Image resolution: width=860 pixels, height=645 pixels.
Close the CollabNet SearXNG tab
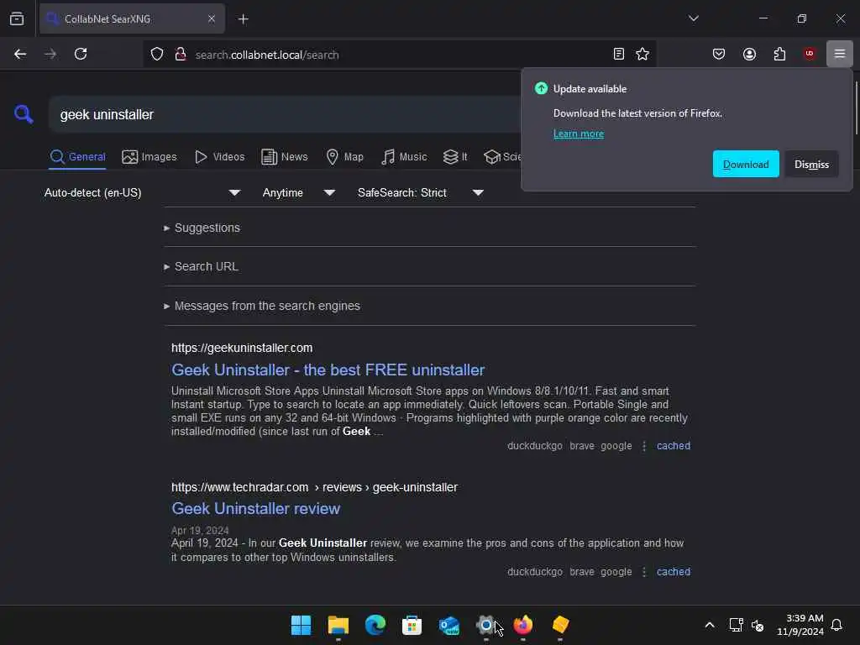tap(211, 18)
